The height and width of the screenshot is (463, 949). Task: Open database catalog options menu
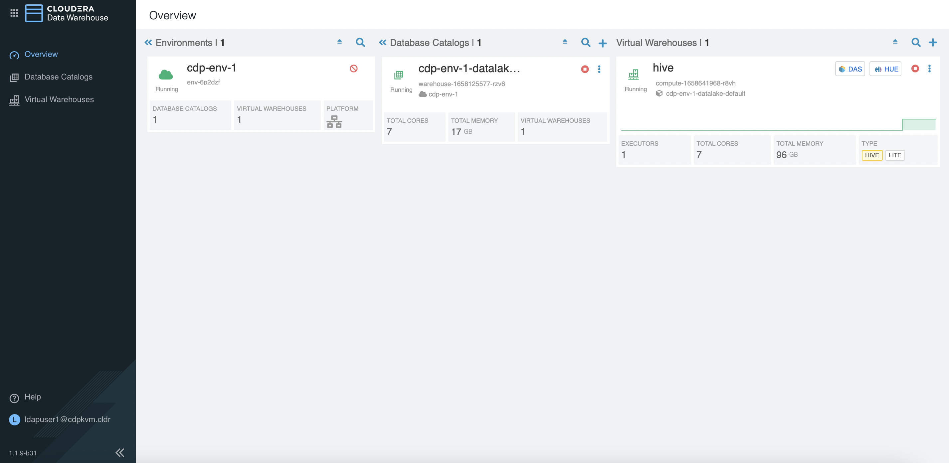(599, 69)
